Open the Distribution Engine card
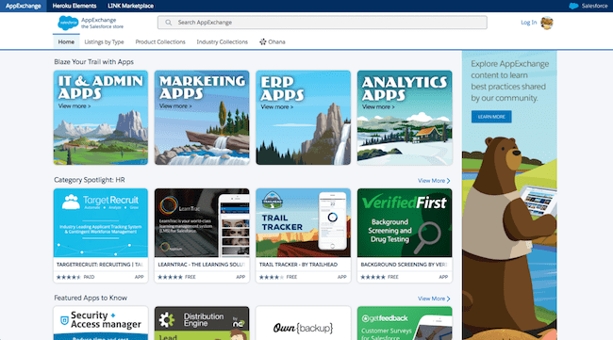Image resolution: width=613 pixels, height=340 pixels. coord(202,323)
